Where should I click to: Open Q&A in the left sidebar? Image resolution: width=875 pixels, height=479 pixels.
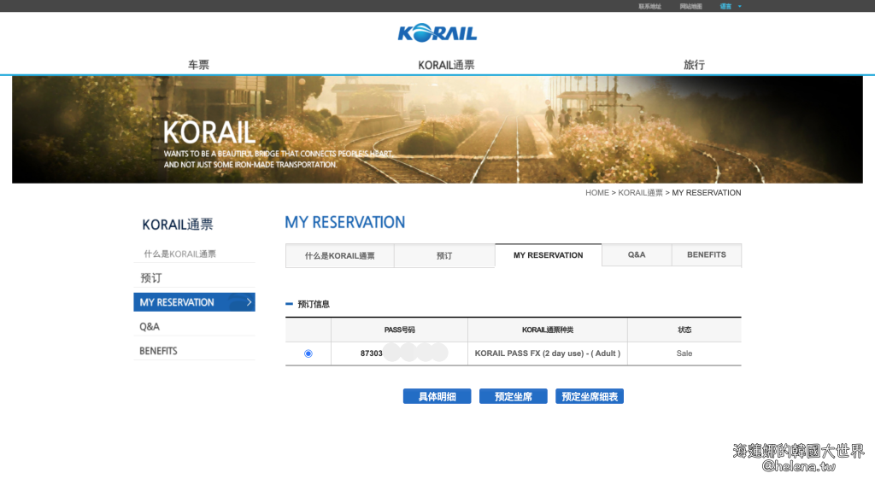(x=150, y=327)
